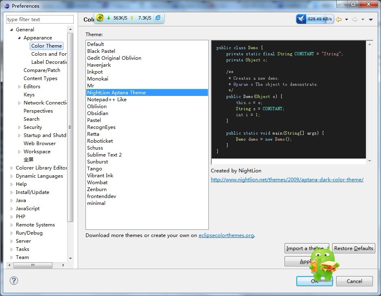Screen dimensions: 381x296
Task: Click the green speed-monitor widget icon
Action: point(100,18)
